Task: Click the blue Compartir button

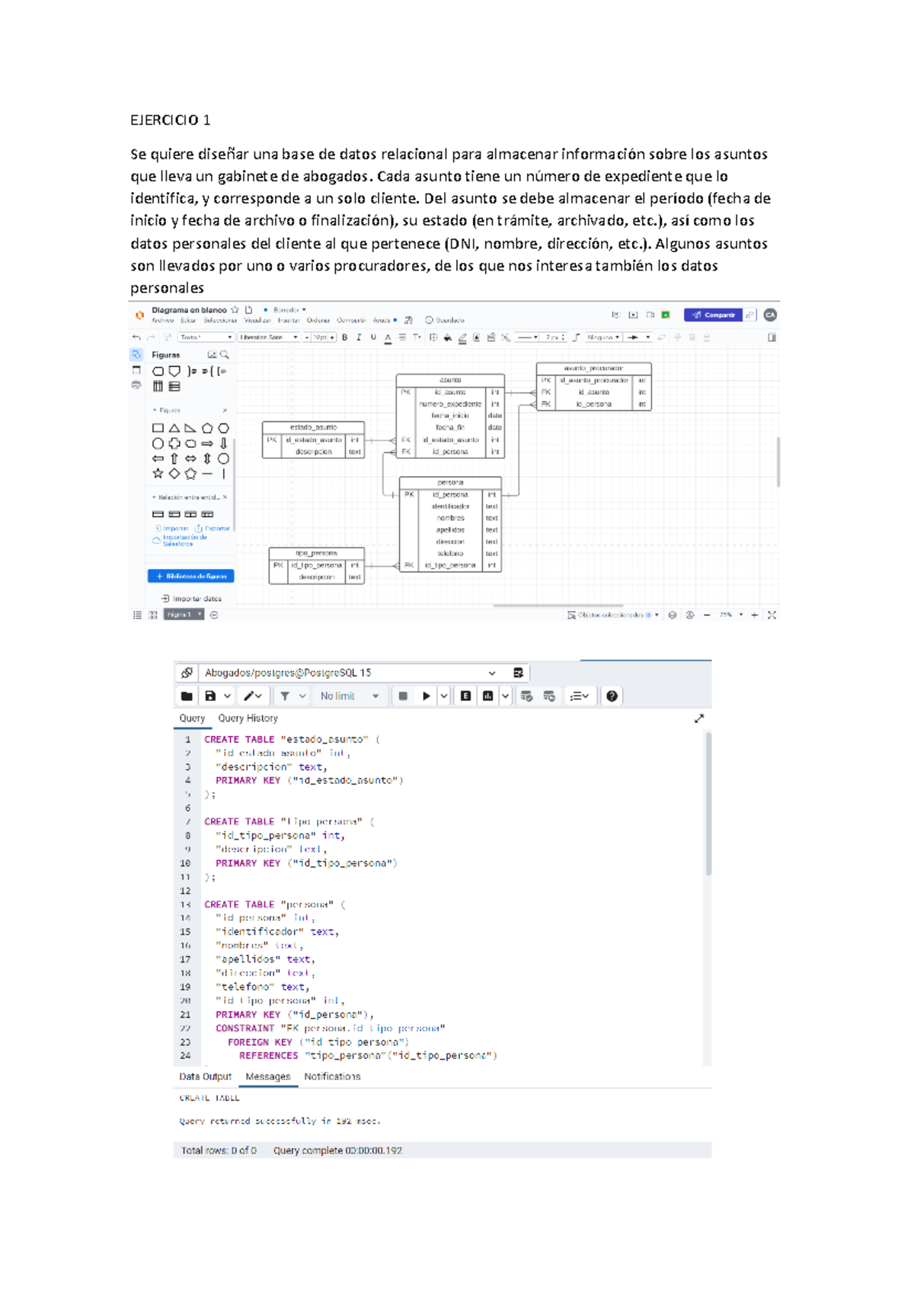Action: [713, 315]
